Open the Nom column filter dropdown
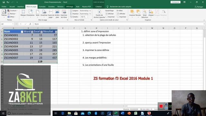This screenshot has height=116, width=206. tap(22, 32)
